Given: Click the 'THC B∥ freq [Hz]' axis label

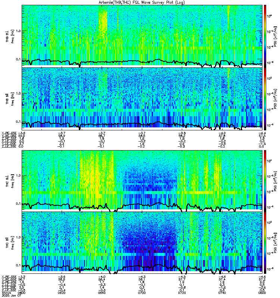Looking at the screenshot, I should coord(10,242).
